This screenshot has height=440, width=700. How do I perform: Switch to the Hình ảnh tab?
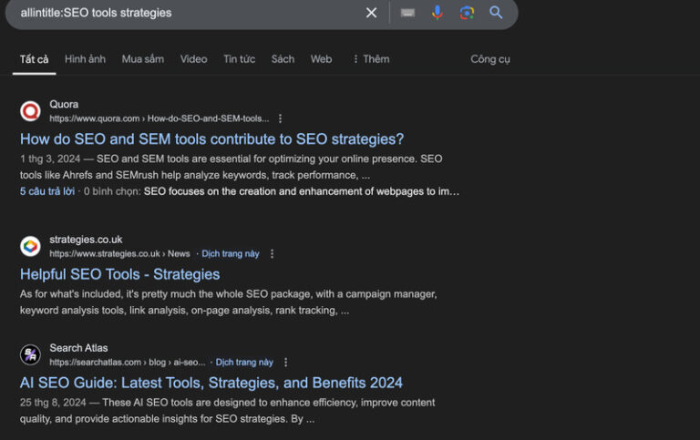click(85, 59)
